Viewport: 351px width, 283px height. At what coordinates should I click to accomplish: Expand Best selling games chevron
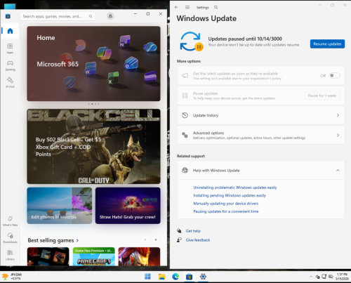click(77, 240)
